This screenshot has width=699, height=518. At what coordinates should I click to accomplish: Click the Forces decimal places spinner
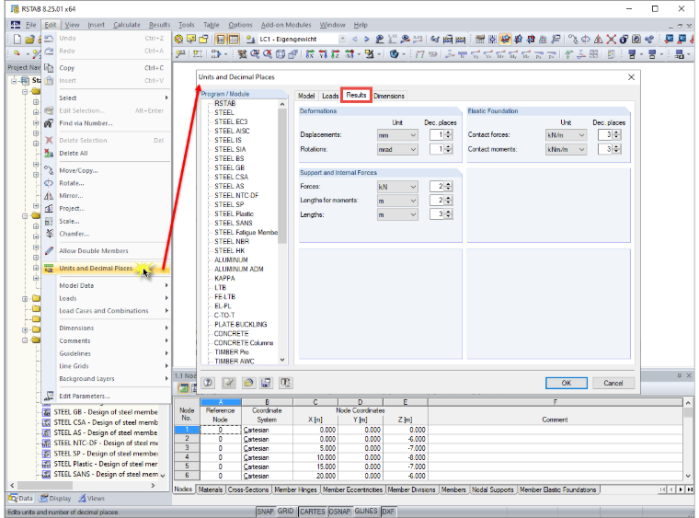pos(449,187)
